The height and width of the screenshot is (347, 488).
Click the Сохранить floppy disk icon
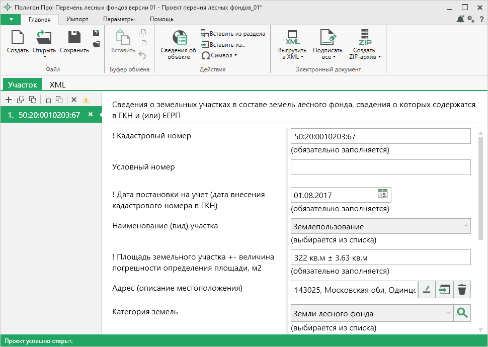(x=74, y=38)
